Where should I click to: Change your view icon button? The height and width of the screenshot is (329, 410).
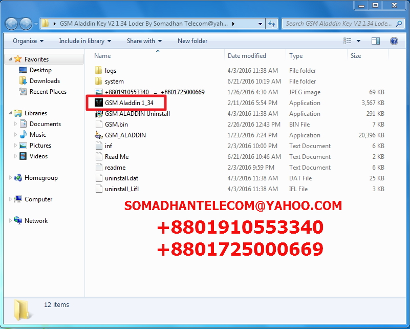click(347, 41)
